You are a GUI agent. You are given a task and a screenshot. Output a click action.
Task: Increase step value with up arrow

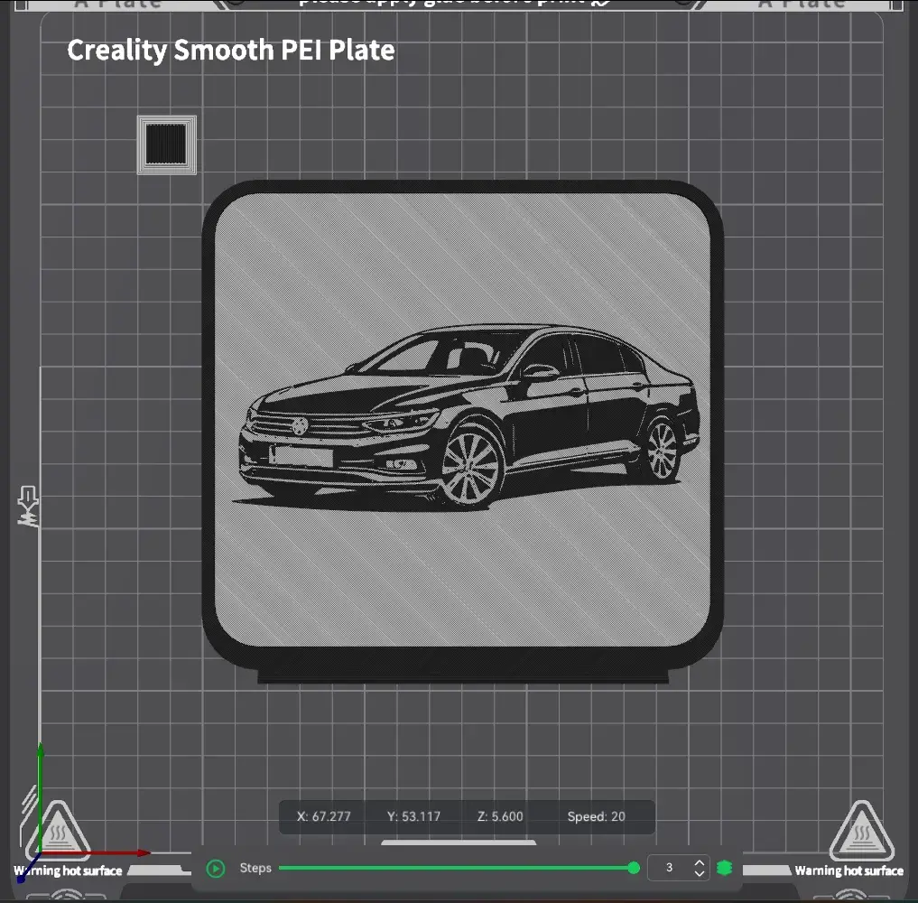[x=699, y=862]
